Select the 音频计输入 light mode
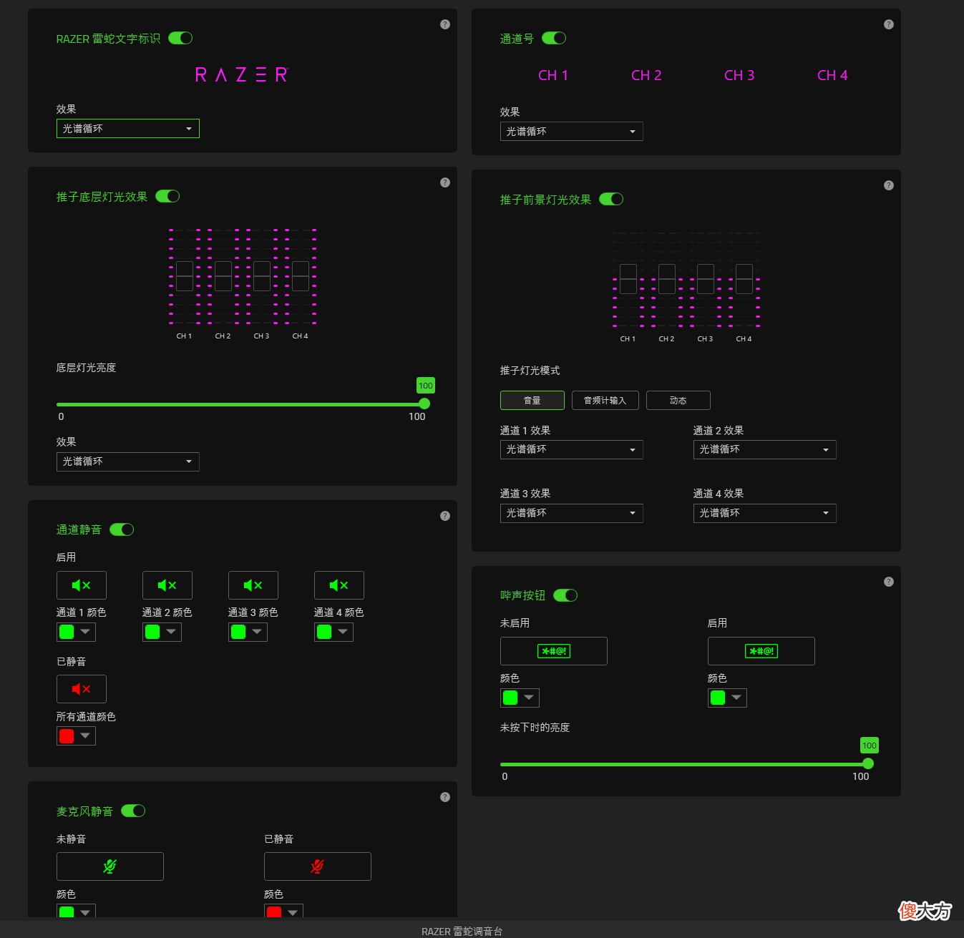This screenshot has width=964, height=938. [x=605, y=401]
